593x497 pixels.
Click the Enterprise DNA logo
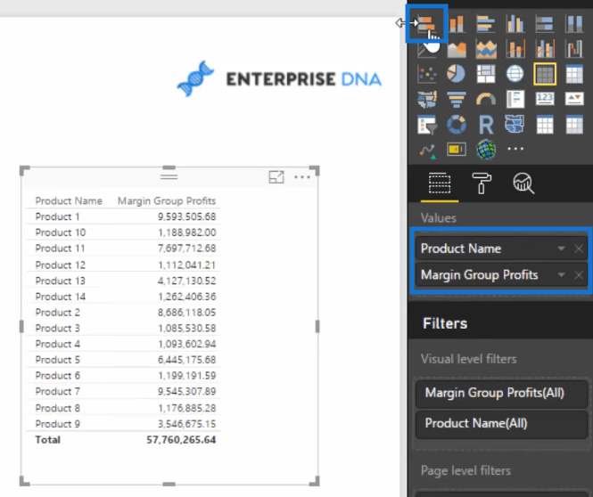[x=279, y=79]
